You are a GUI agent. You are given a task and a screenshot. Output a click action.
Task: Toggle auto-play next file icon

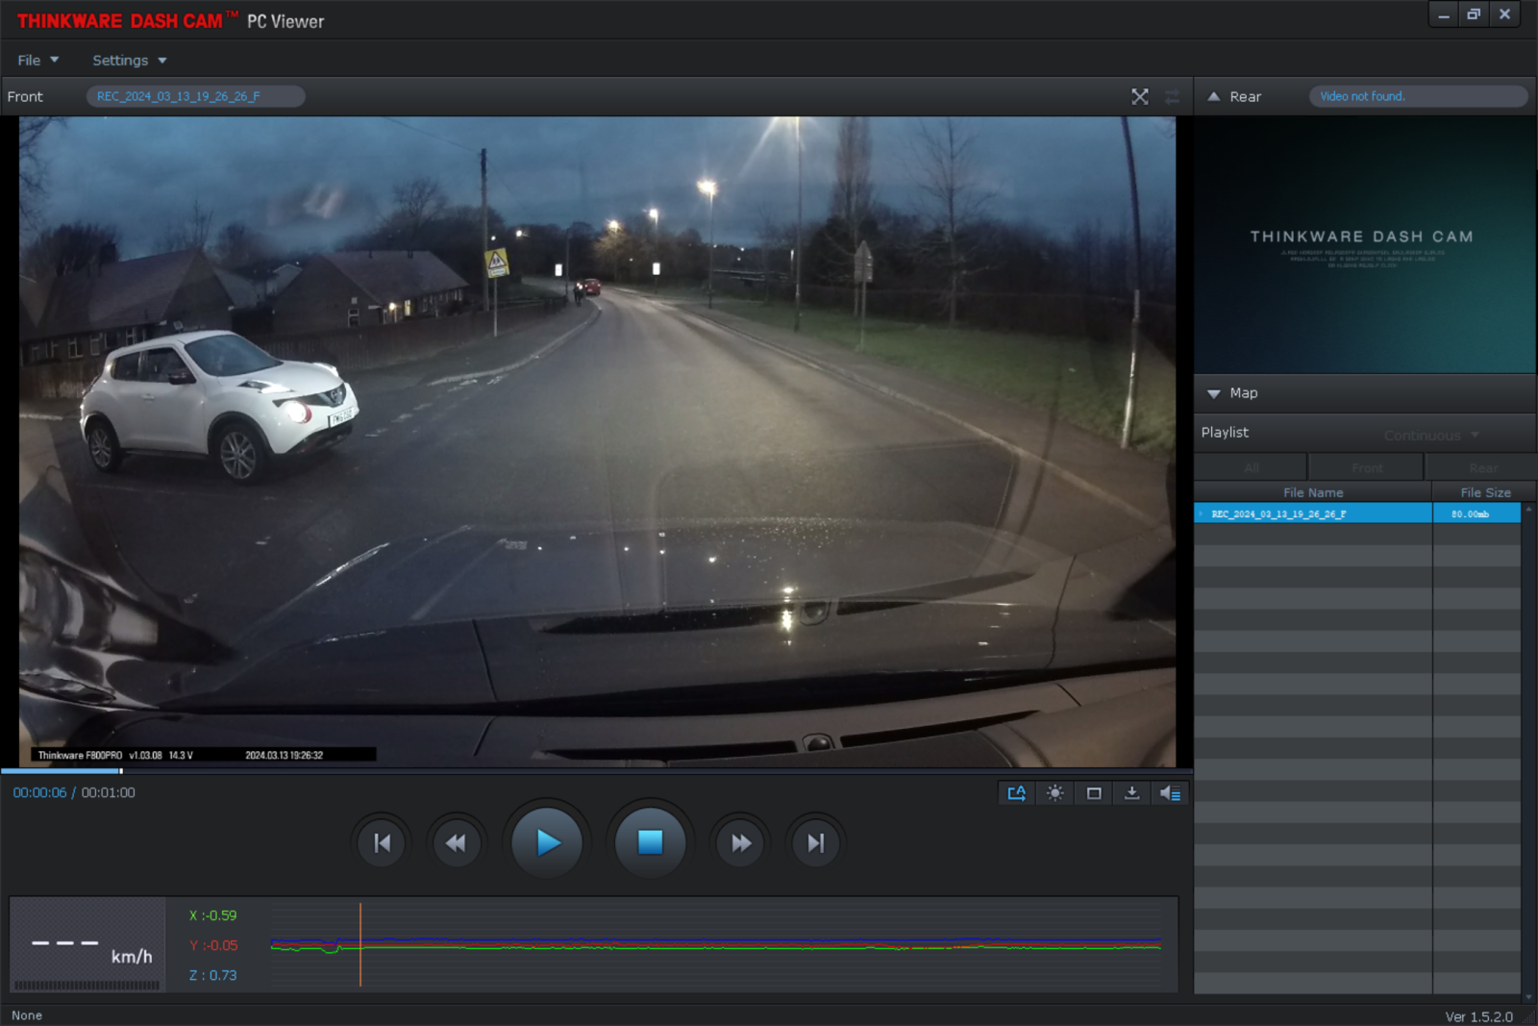pos(1016,793)
